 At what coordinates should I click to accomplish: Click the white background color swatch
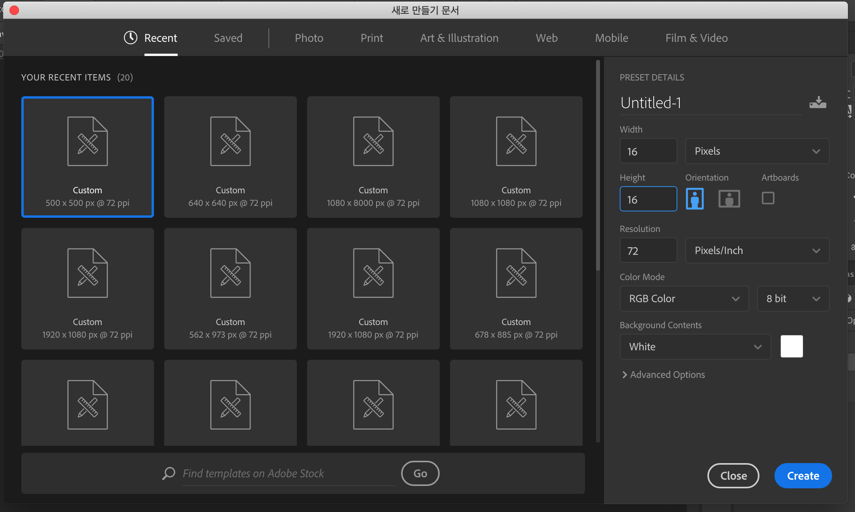tap(791, 346)
